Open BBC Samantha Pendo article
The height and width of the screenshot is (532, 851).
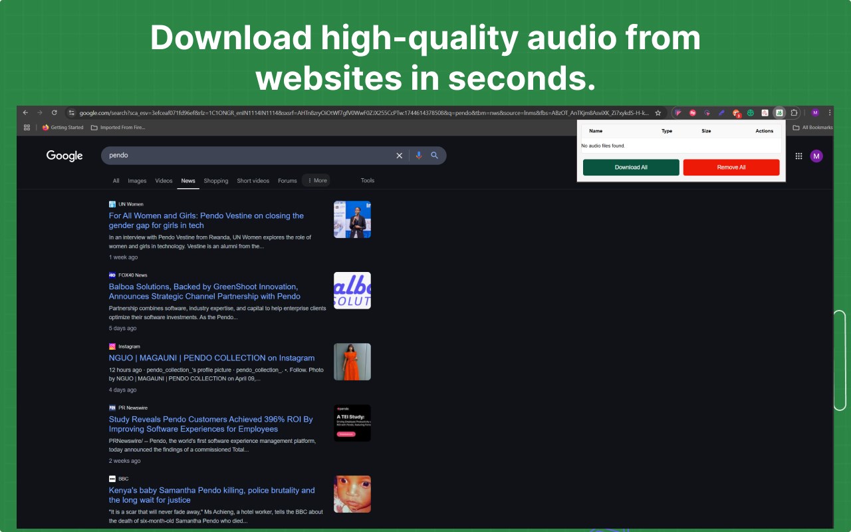pyautogui.click(x=212, y=495)
